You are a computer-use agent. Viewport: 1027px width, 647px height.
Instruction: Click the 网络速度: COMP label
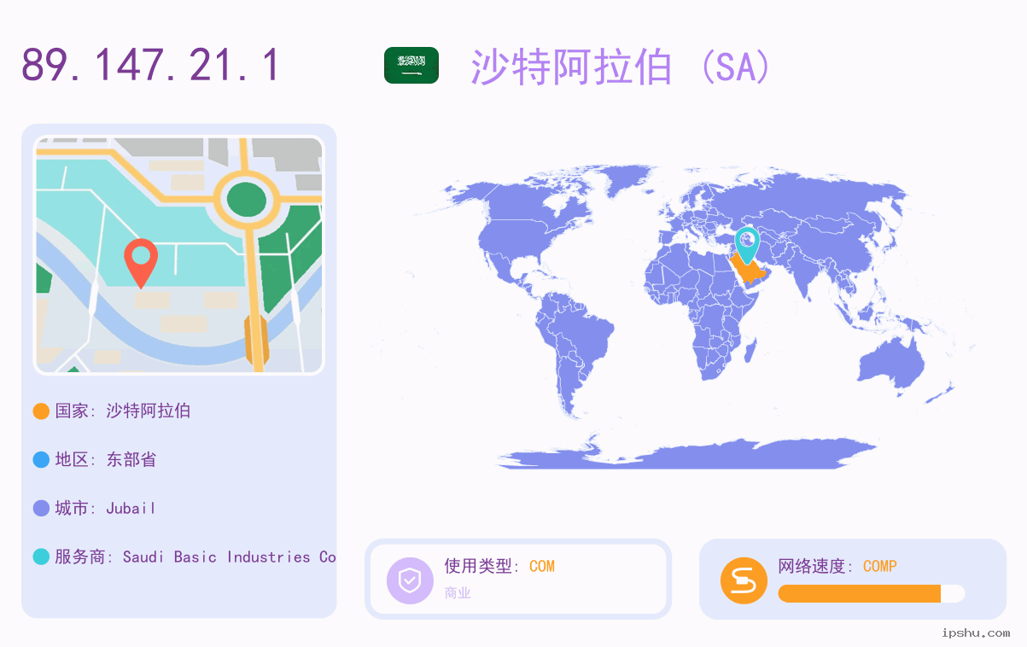tap(837, 566)
